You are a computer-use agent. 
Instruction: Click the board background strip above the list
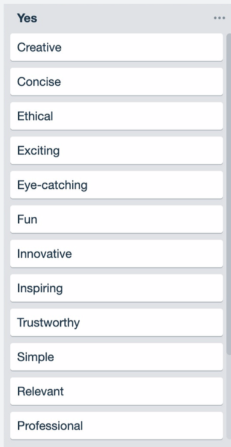[115, 2]
